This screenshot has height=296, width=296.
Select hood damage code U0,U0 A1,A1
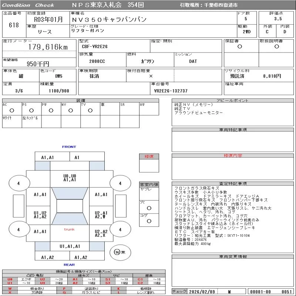[x=70, y=178]
